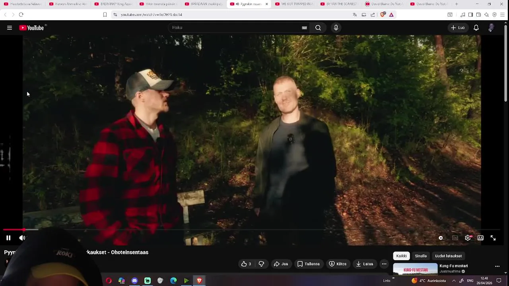Go forward with the browser forward arrow

[13, 15]
